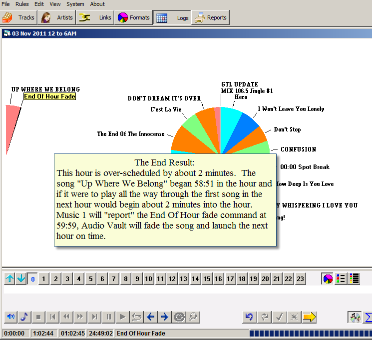Start playback with the play button
This screenshot has height=340, width=372.
(x=122, y=317)
